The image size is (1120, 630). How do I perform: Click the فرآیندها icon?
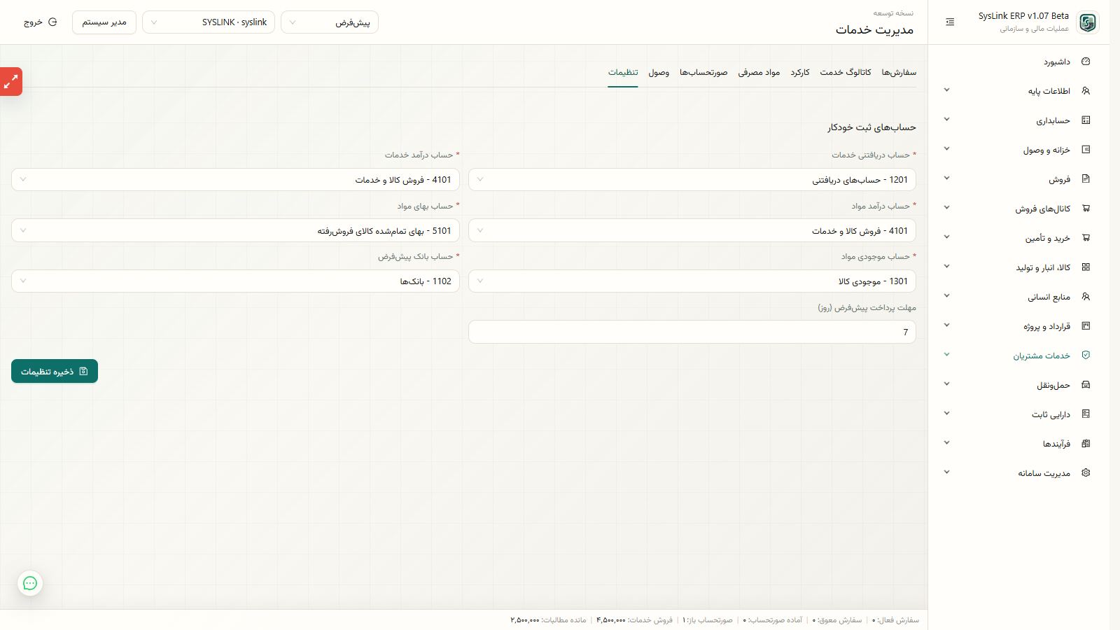point(1086,444)
